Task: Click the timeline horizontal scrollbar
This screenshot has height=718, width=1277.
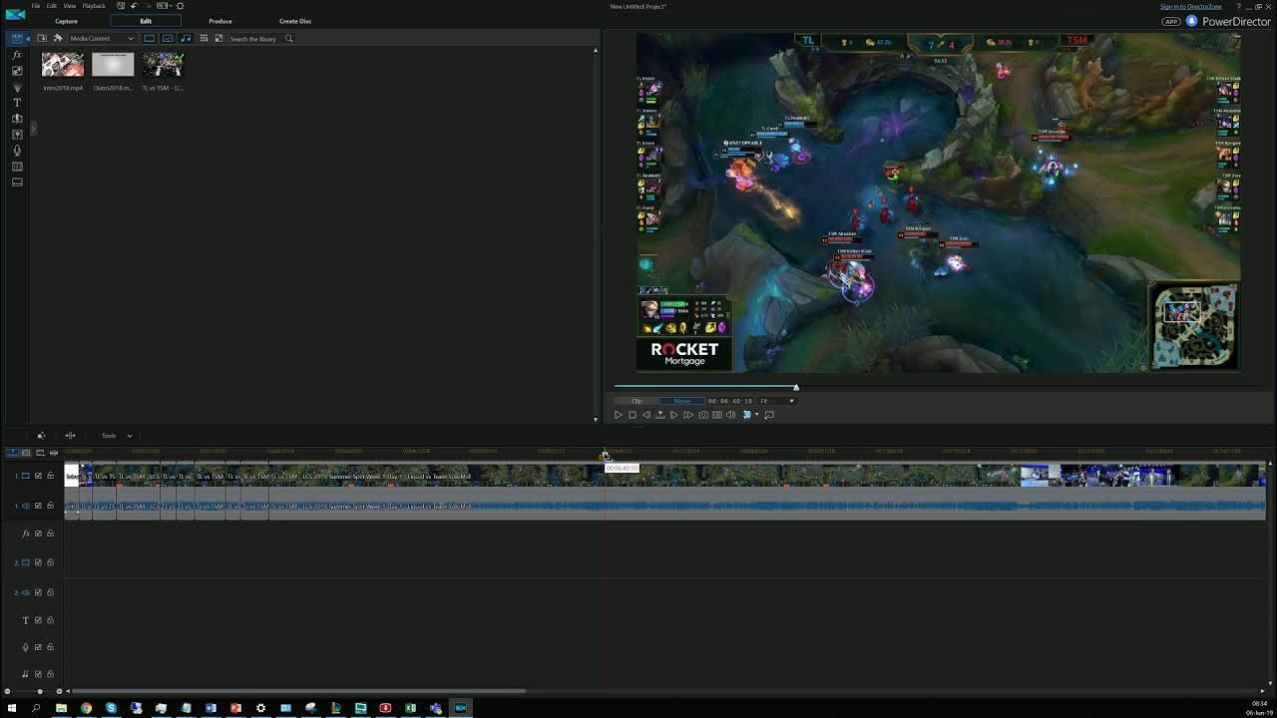Action: [x=296, y=691]
